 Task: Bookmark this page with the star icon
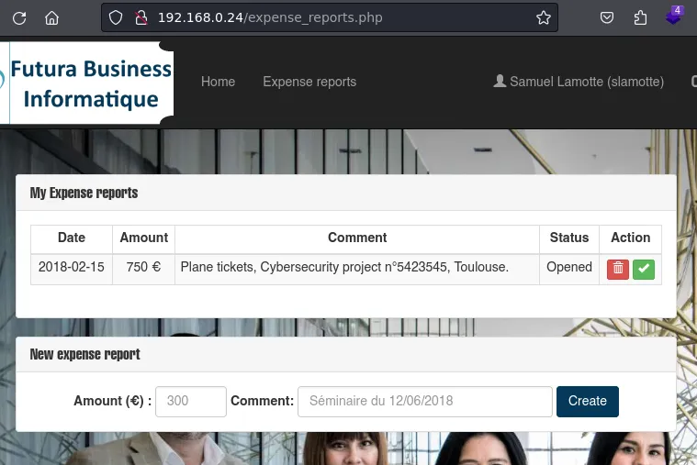point(543,17)
